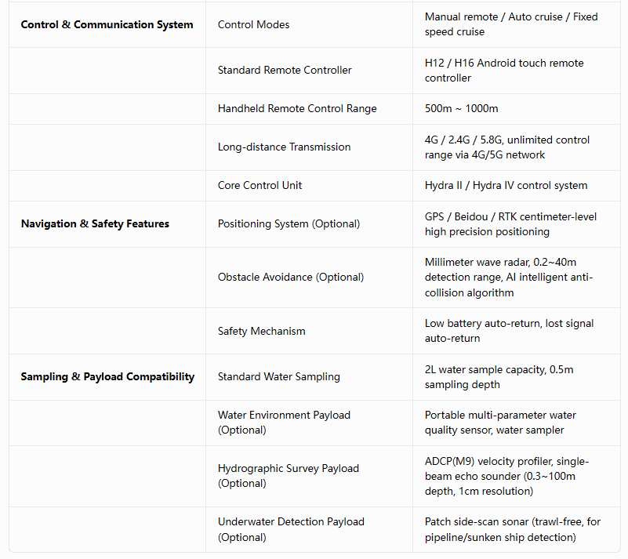
Task: Select the Millimeter wave radar description
Action: [x=509, y=277]
